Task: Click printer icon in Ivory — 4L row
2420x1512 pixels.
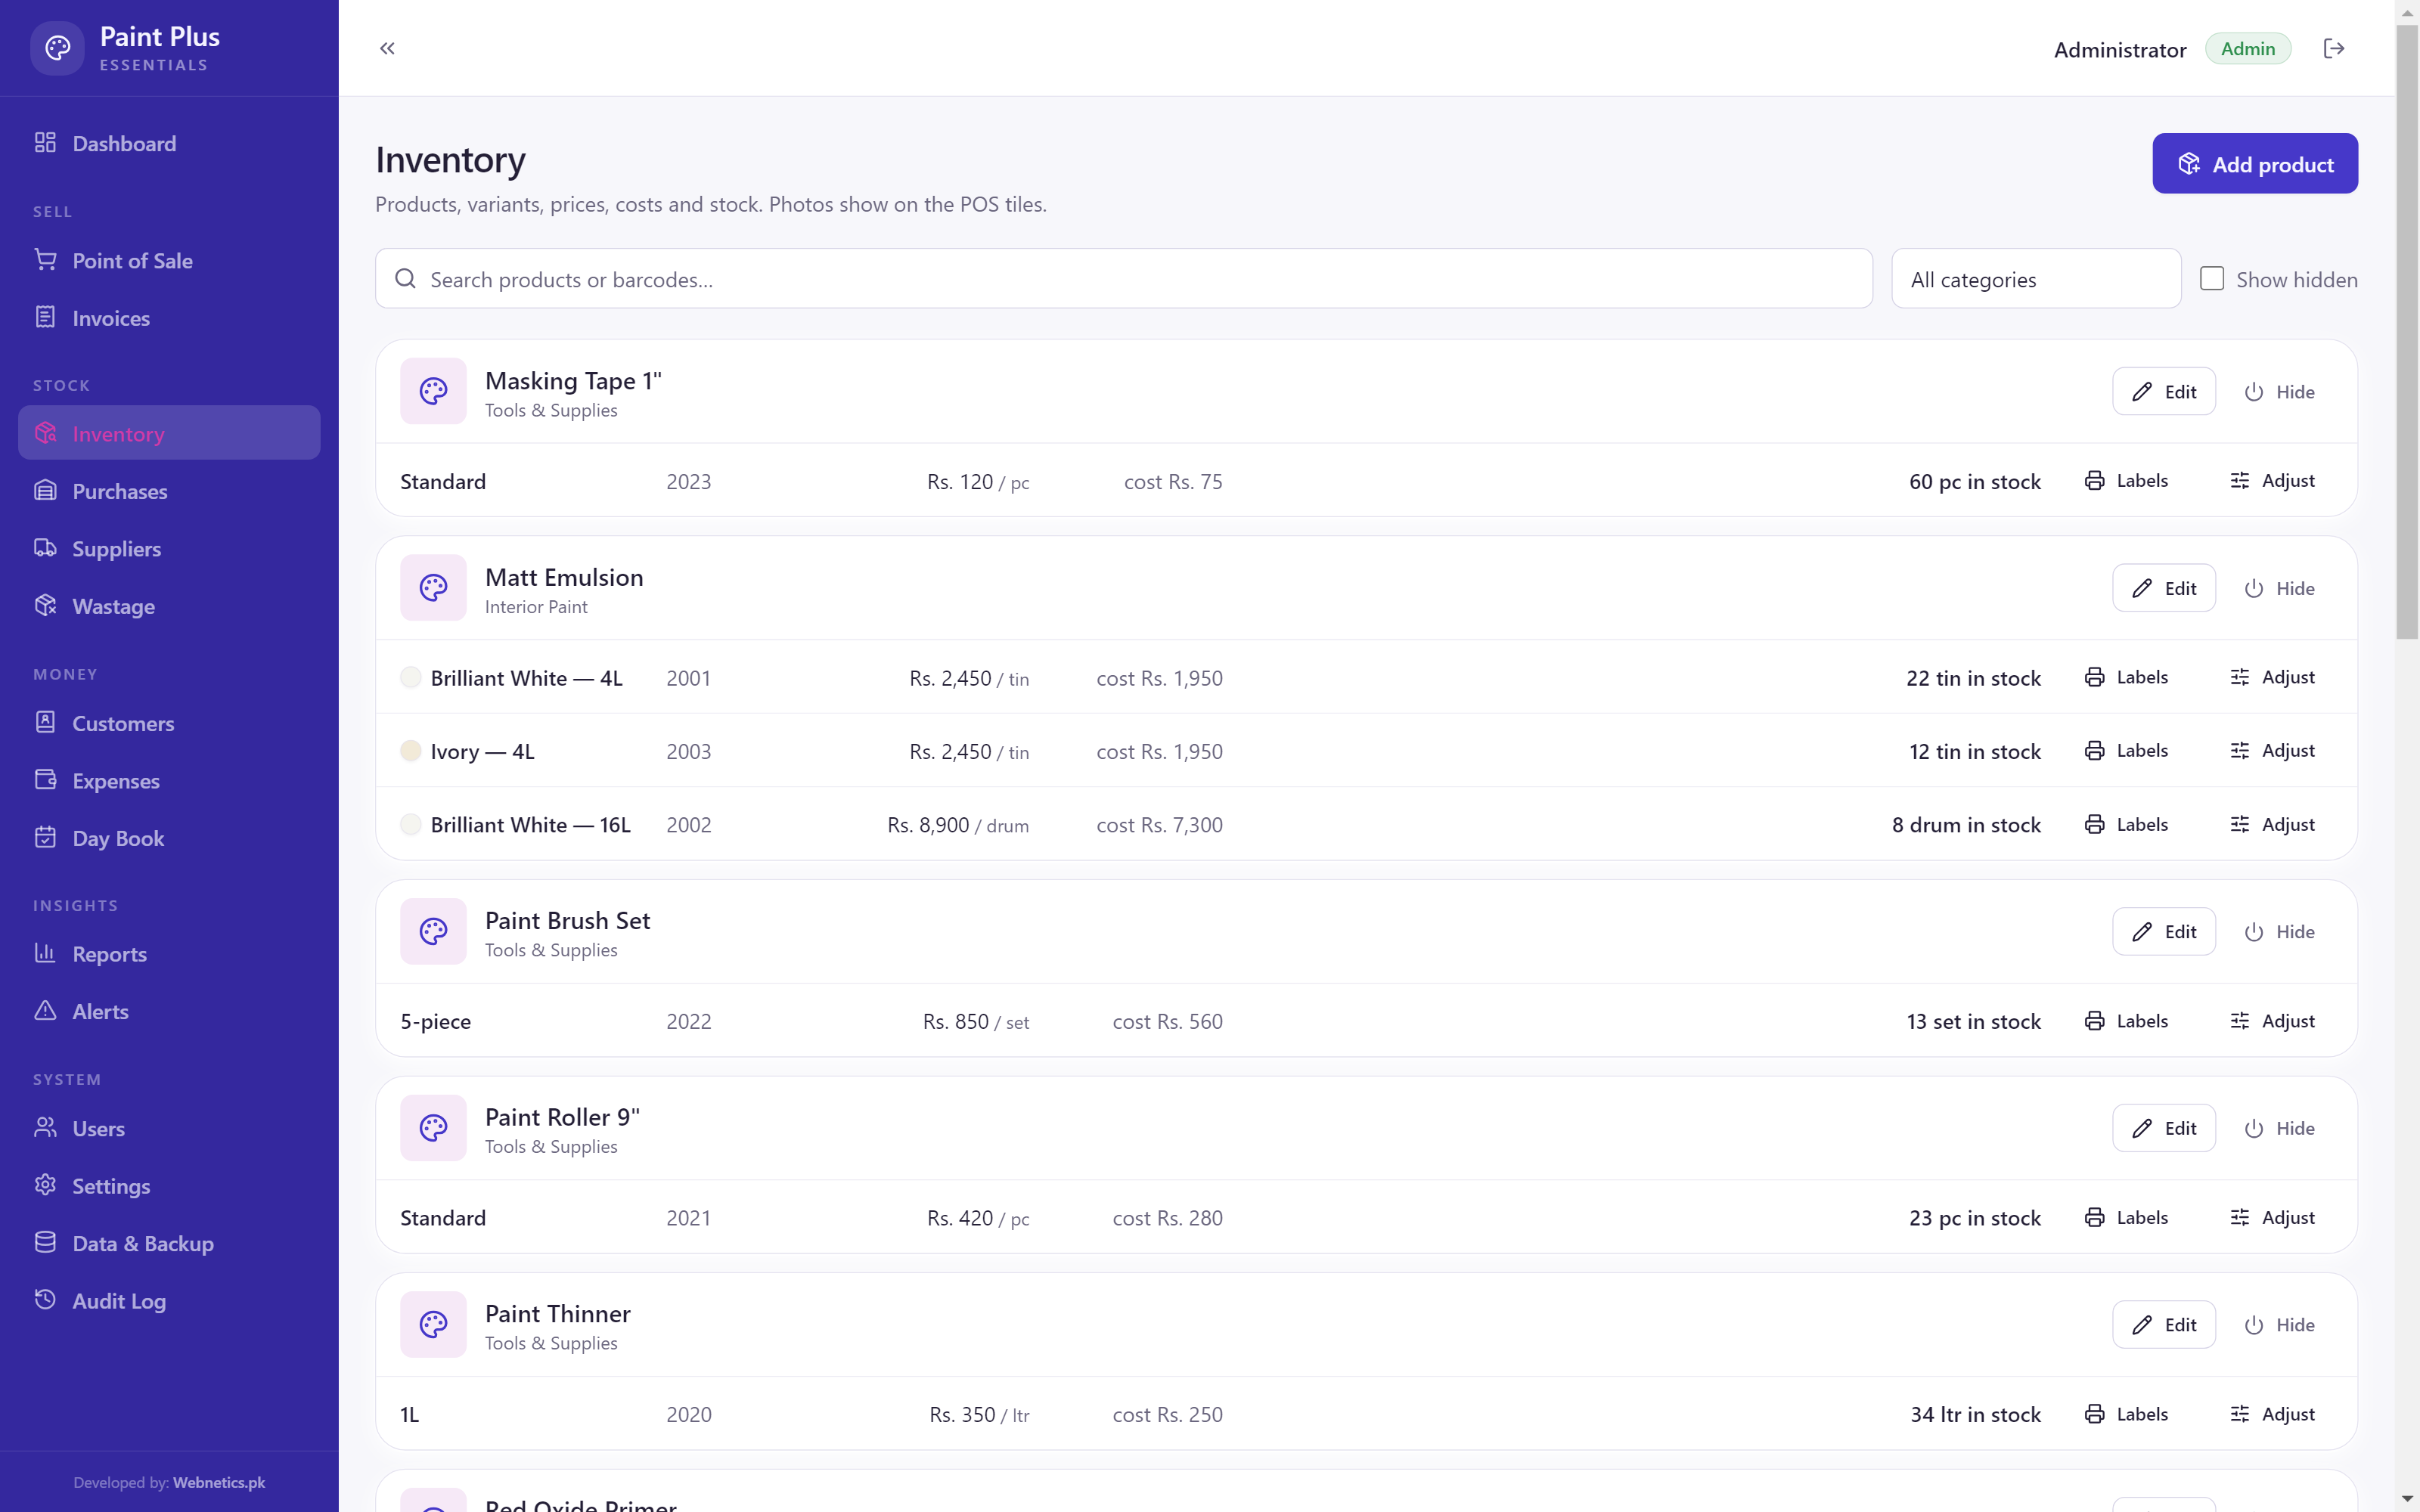Action: click(2094, 751)
